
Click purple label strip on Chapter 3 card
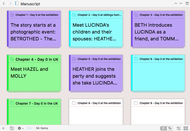(132, 29)
